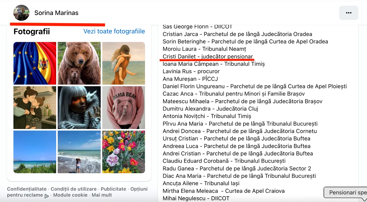Open the Module cookie link
This screenshot has width=367, height=202.
[70, 195]
